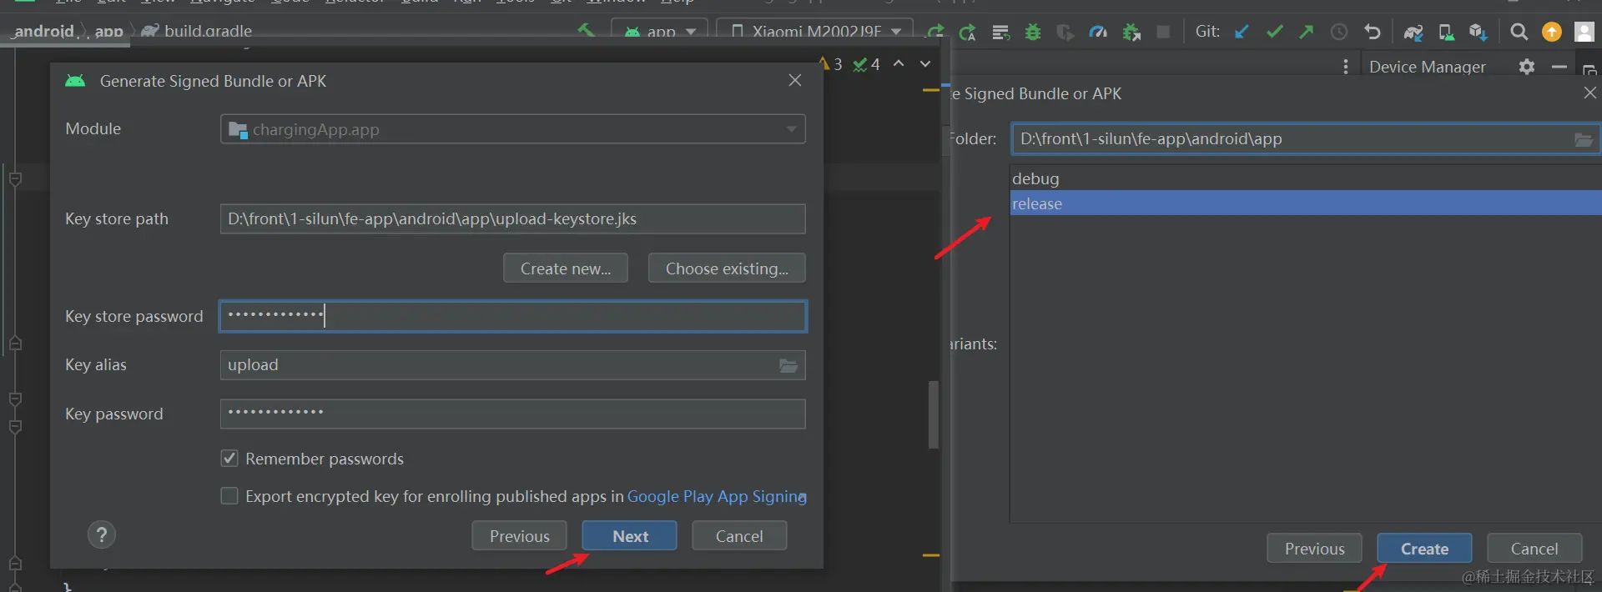
Task: Click the build.gradle breadcrumb
Action: 208,32
